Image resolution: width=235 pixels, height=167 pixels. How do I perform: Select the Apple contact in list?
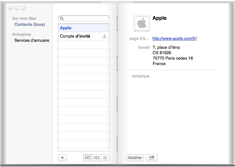coord(84,28)
